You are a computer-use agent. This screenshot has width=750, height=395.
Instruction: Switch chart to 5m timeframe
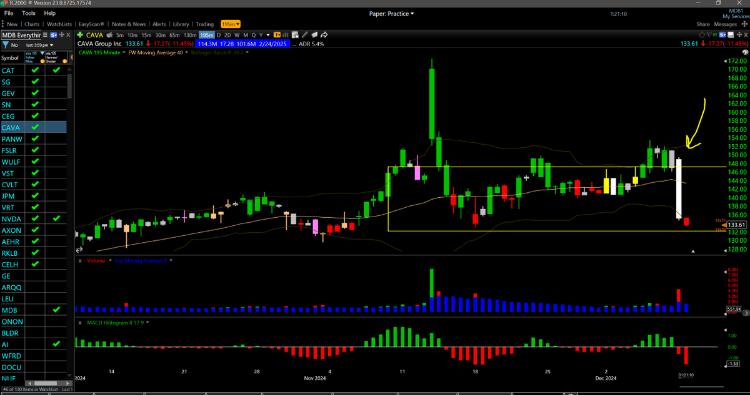click(x=120, y=35)
